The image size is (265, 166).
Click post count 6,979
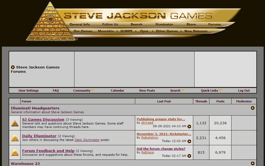tap(220, 153)
